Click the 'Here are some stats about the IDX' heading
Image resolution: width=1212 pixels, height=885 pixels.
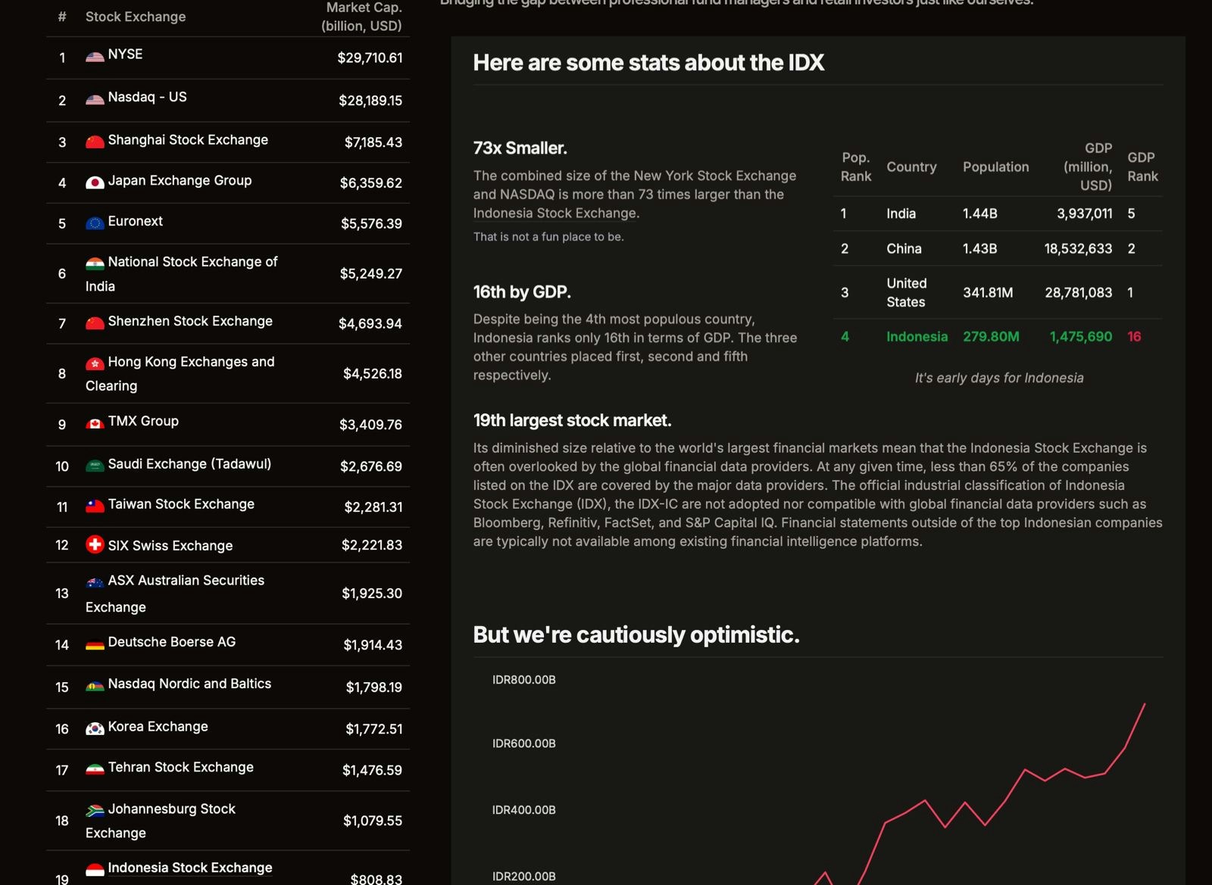tap(648, 63)
